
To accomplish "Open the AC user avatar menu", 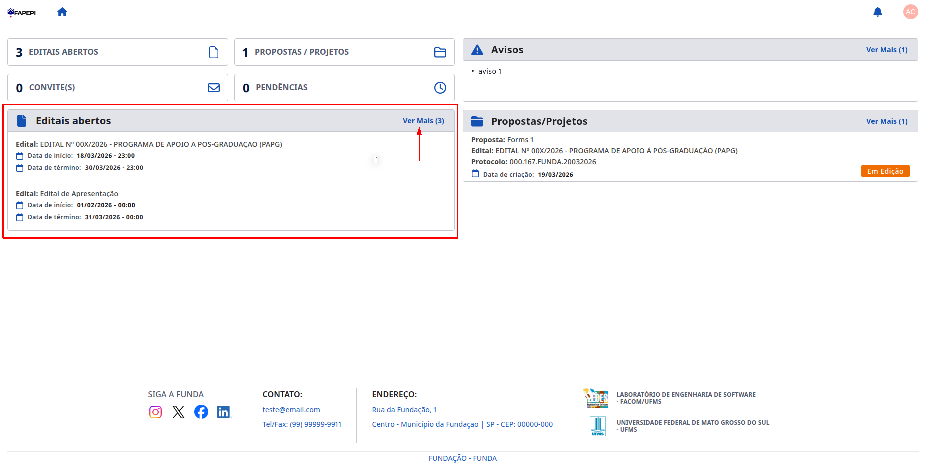I will (x=910, y=12).
